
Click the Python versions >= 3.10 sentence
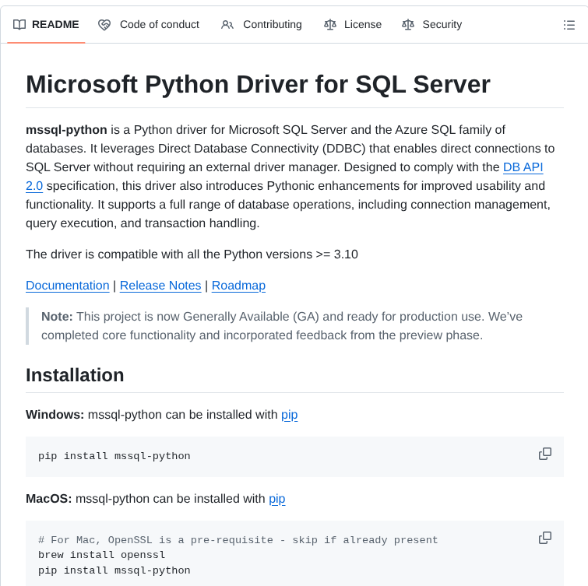pyautogui.click(x=192, y=254)
